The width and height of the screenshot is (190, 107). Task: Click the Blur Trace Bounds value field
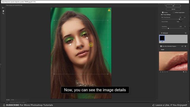181,17
